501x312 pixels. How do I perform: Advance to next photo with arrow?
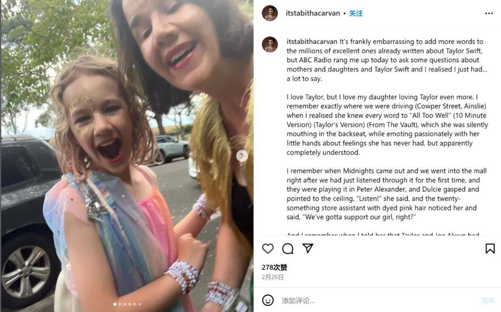242,156
